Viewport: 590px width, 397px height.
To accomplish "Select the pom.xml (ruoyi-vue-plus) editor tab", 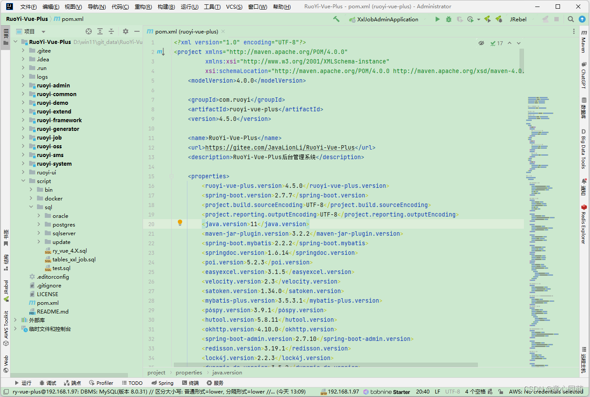I will 186,31.
